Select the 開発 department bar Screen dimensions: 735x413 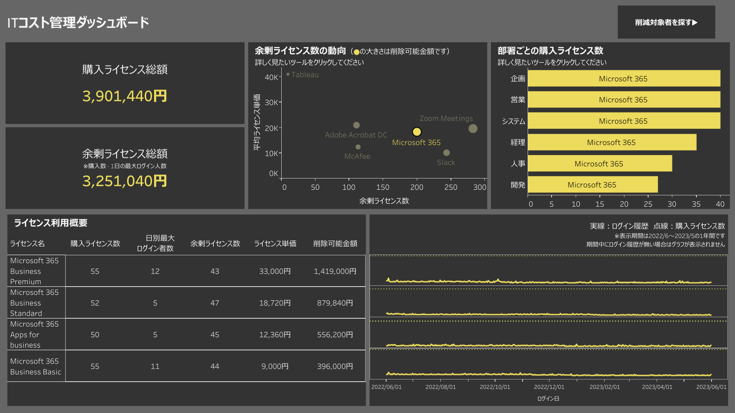(x=592, y=185)
